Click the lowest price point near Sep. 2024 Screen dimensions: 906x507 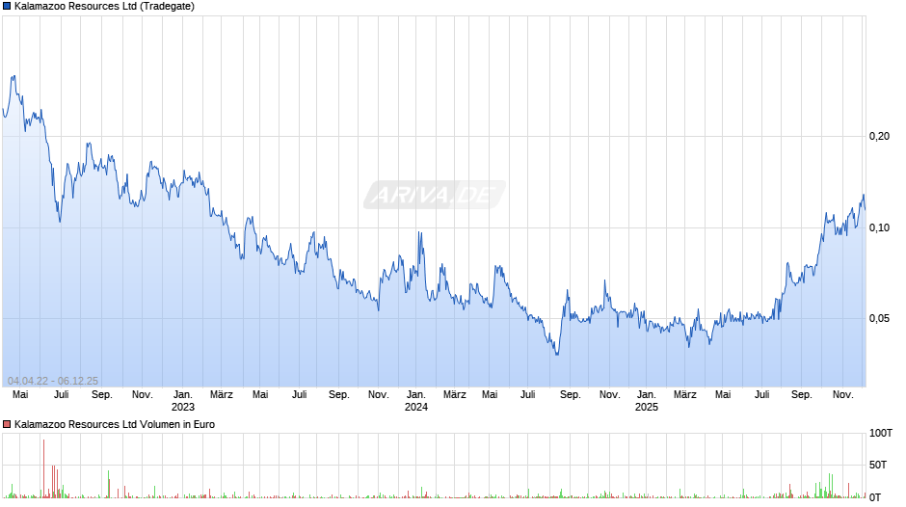click(x=557, y=353)
